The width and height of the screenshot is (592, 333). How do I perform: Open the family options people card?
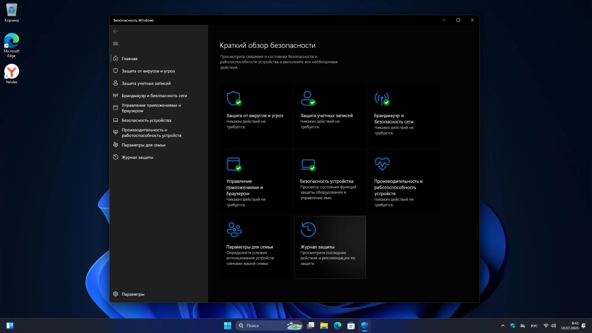tap(256, 247)
